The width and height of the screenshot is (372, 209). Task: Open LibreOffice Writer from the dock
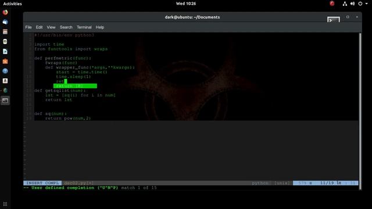coord(5,52)
